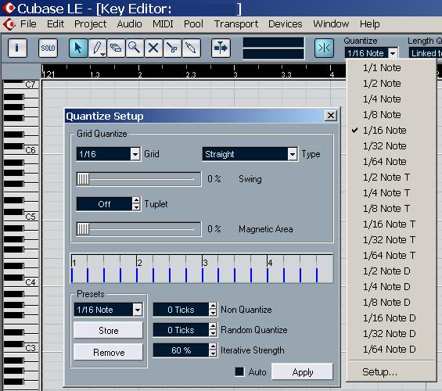
Task: Select the Object Selection arrow tool
Action: tap(78, 48)
